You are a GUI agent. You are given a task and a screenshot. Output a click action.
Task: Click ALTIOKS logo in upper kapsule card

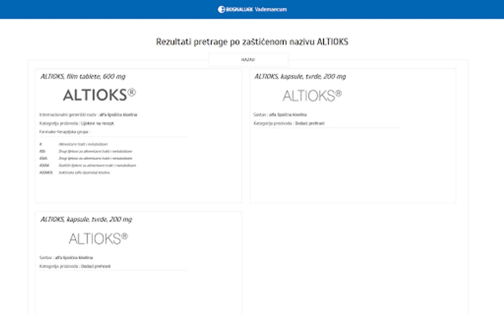[312, 96]
